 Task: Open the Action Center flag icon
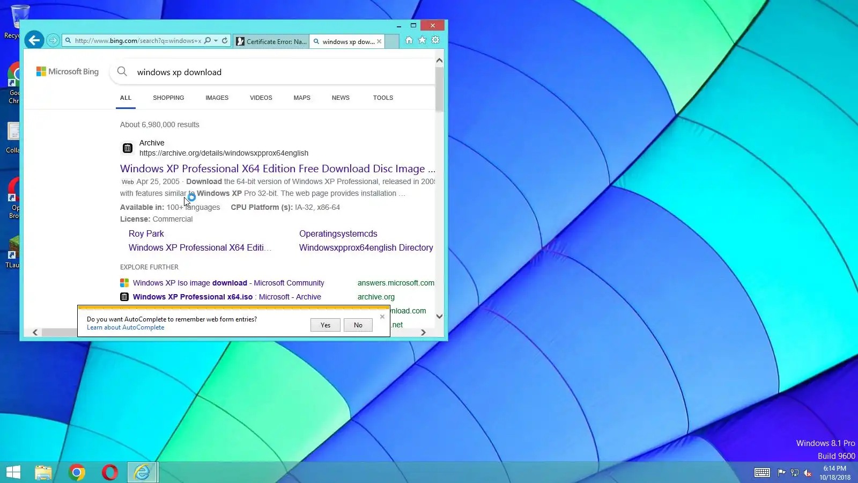pyautogui.click(x=781, y=473)
